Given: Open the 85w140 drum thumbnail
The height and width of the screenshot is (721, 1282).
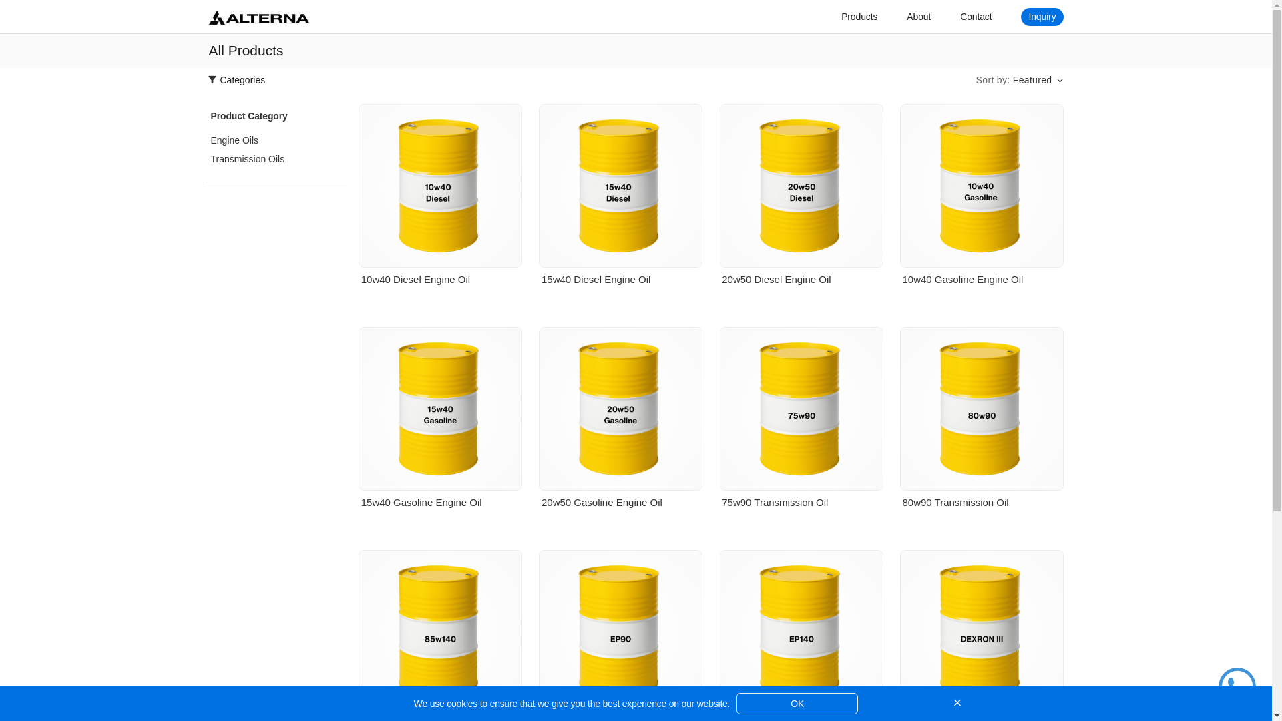Looking at the screenshot, I should point(440,618).
